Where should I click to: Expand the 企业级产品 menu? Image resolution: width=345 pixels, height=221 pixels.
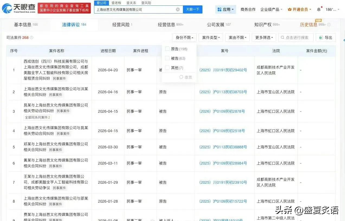point(271,9)
